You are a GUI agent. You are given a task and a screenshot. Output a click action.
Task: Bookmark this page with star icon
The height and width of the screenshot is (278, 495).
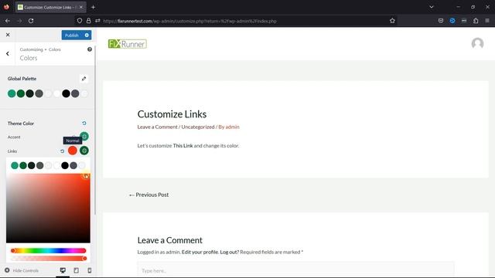pos(392,21)
